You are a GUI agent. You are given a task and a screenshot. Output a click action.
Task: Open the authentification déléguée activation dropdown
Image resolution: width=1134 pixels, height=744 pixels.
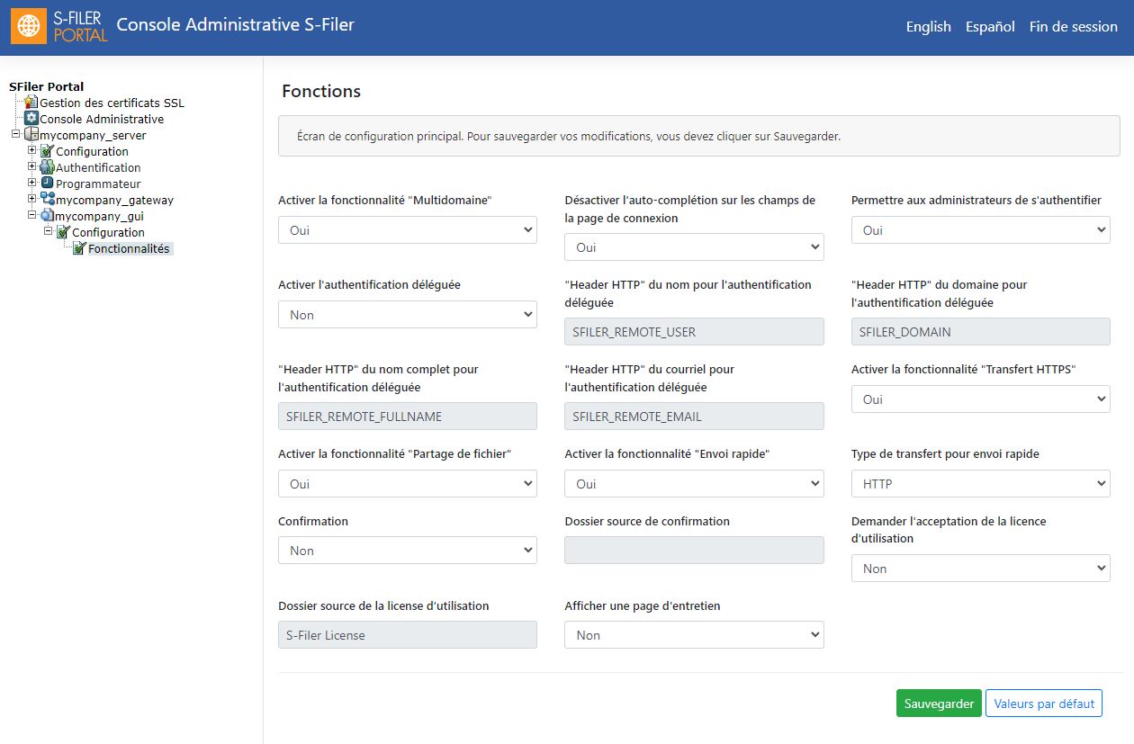click(408, 315)
